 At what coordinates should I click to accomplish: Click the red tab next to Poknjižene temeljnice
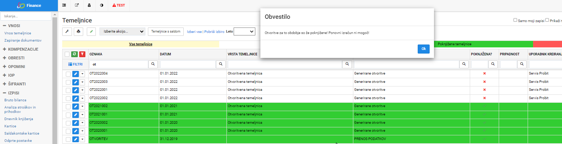pyautogui.click(x=547, y=44)
